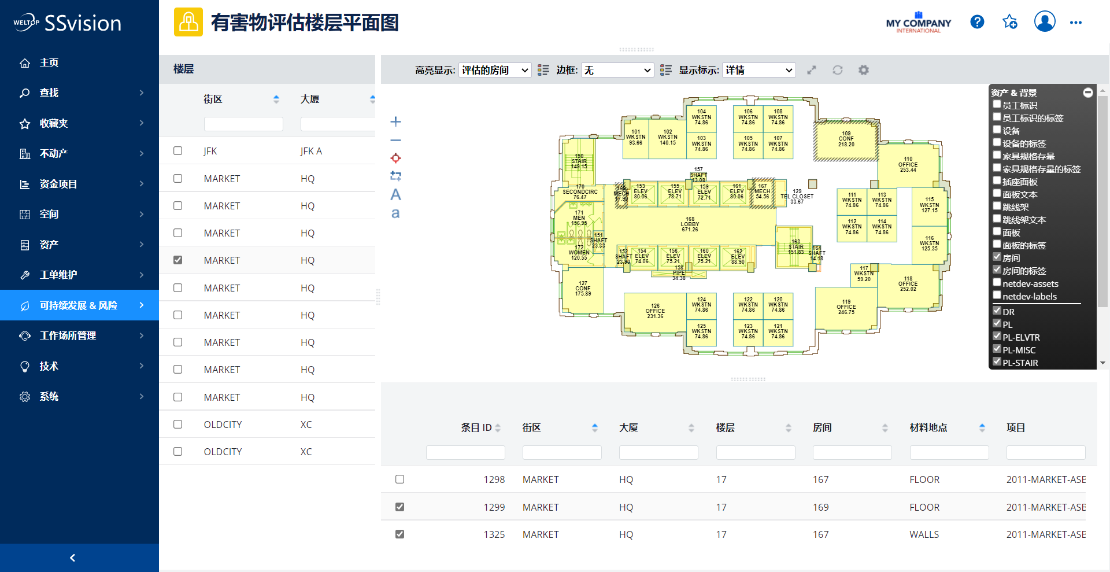Viewport: 1110px width, 572px height.
Task: Click the zoom in plus icon on floor plan
Action: (395, 121)
